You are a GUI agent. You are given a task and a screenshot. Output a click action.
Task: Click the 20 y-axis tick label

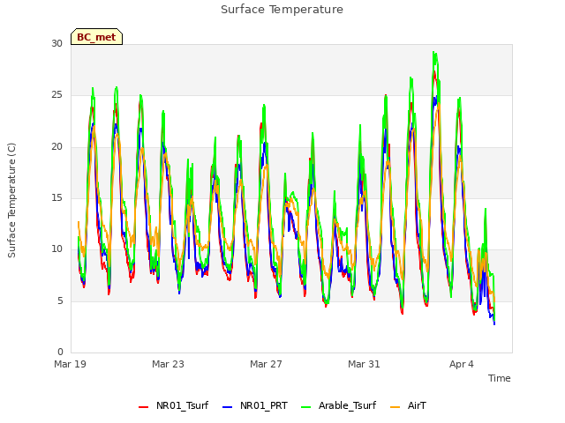(x=56, y=147)
